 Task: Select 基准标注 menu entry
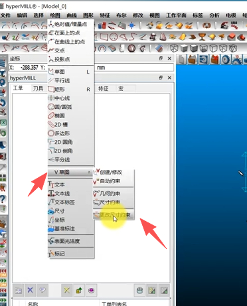71,229
